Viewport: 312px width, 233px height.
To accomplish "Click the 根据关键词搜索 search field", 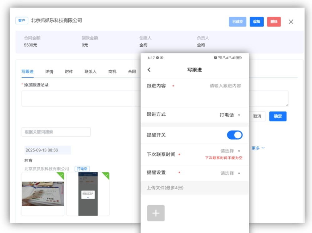I will pyautogui.click(x=56, y=132).
